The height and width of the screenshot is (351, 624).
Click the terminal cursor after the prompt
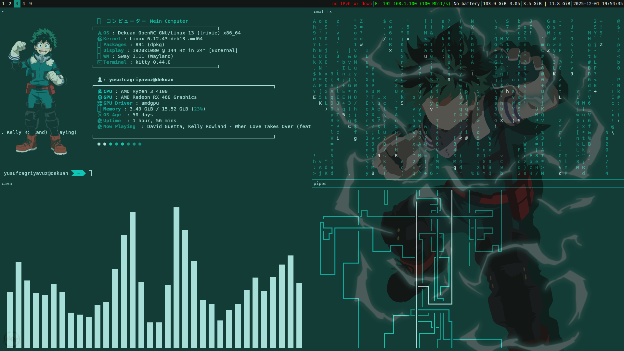(x=90, y=174)
